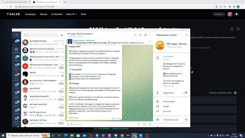The height and width of the screenshot is (138, 245).
Task: Open comments icon in channel header
Action: coord(140,35)
